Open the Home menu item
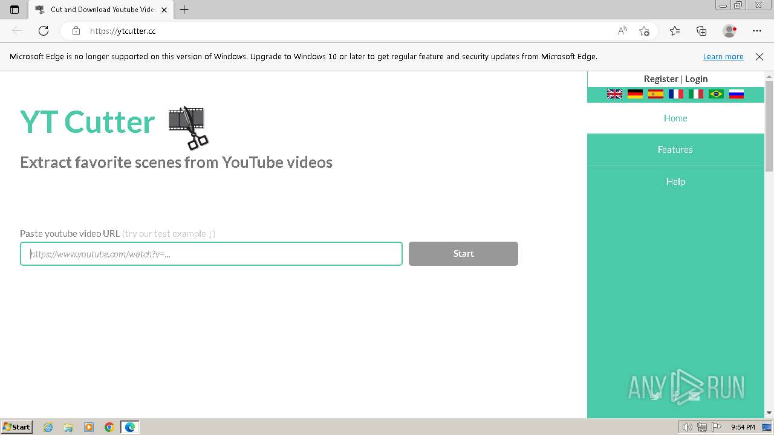 [675, 118]
